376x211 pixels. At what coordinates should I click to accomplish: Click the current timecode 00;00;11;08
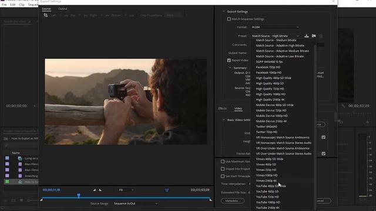51,190
